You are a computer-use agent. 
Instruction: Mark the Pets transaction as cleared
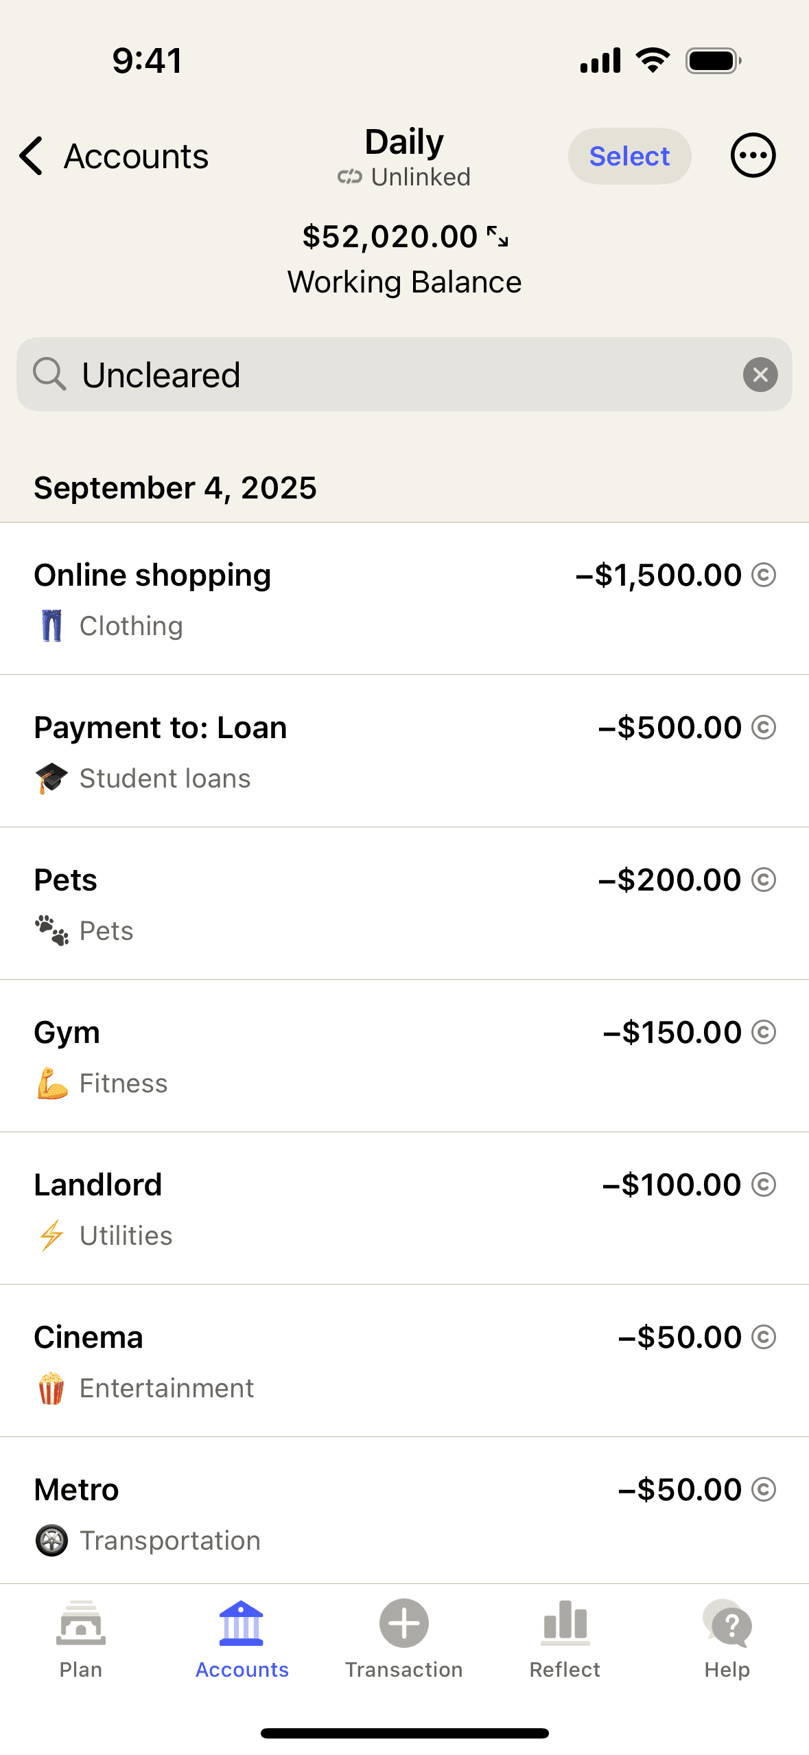pos(763,880)
